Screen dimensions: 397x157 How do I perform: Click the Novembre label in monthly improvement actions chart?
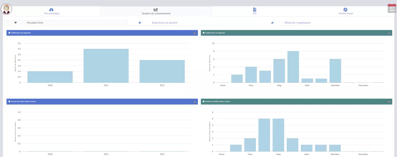(x=363, y=154)
